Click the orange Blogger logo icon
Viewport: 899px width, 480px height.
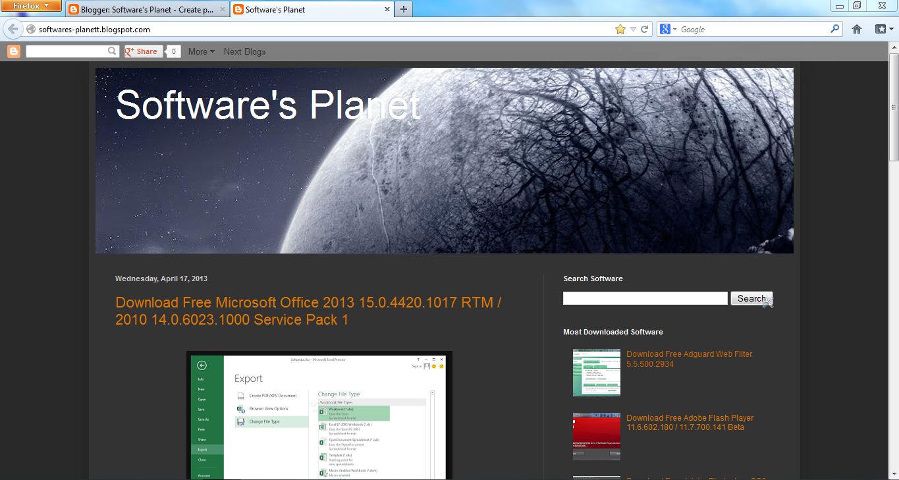click(x=14, y=51)
